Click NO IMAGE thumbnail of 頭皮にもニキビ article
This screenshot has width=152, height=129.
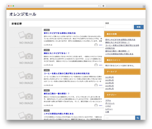[26, 58]
